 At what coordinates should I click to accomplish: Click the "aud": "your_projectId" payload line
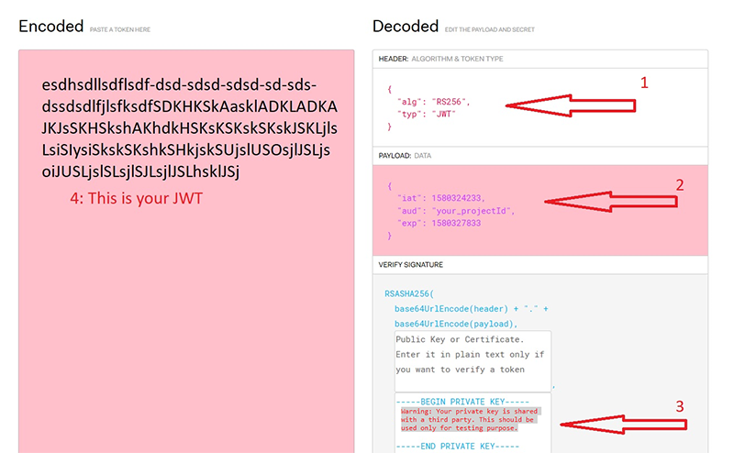[x=456, y=211]
